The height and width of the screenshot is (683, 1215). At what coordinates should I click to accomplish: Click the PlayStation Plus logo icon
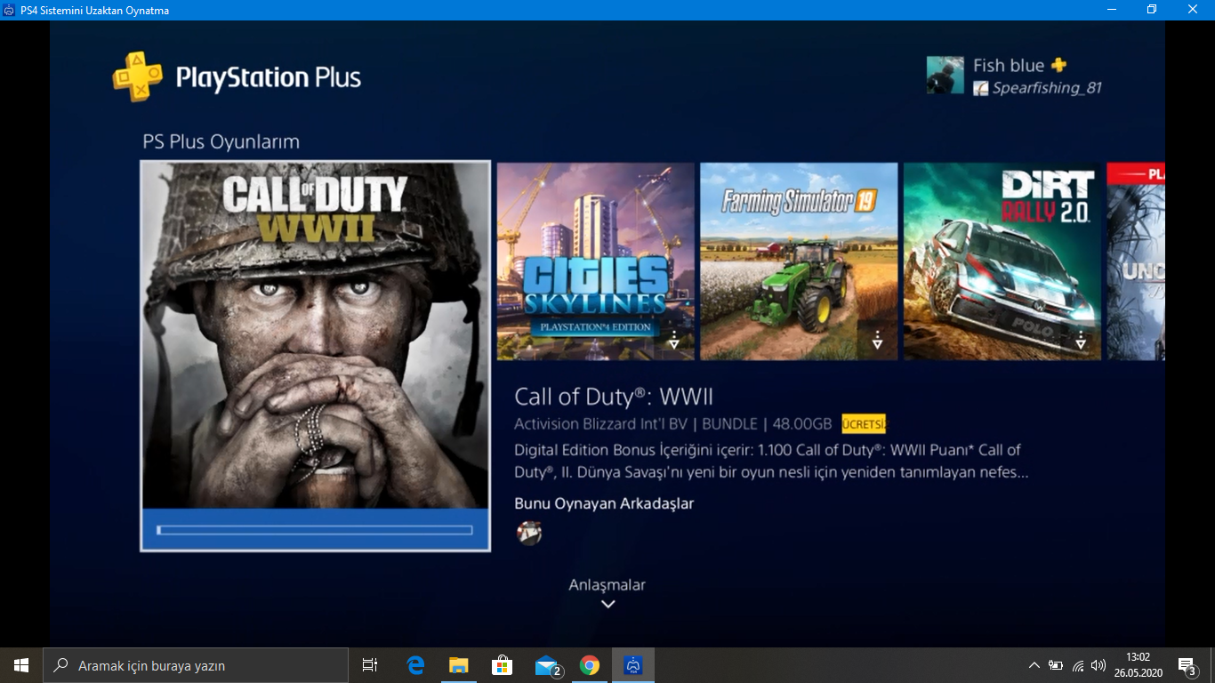137,76
